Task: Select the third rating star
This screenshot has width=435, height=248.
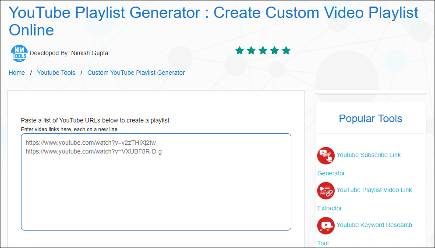Action: coord(263,51)
